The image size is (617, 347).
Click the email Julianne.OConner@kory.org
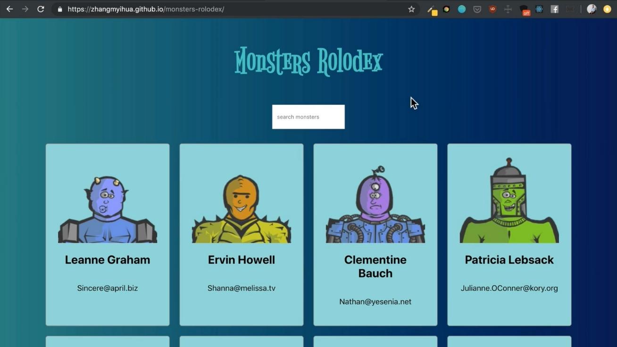(509, 288)
